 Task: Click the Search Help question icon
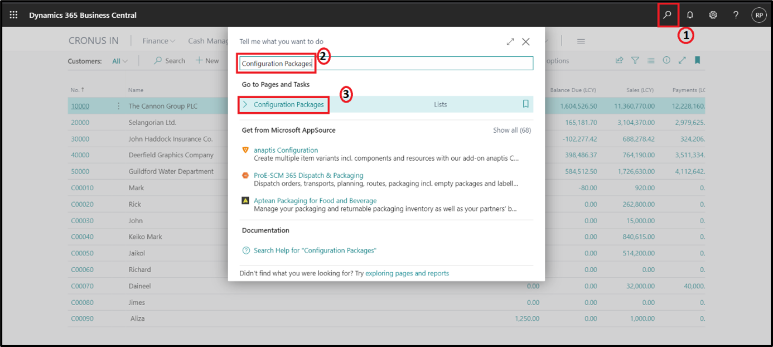(x=246, y=250)
